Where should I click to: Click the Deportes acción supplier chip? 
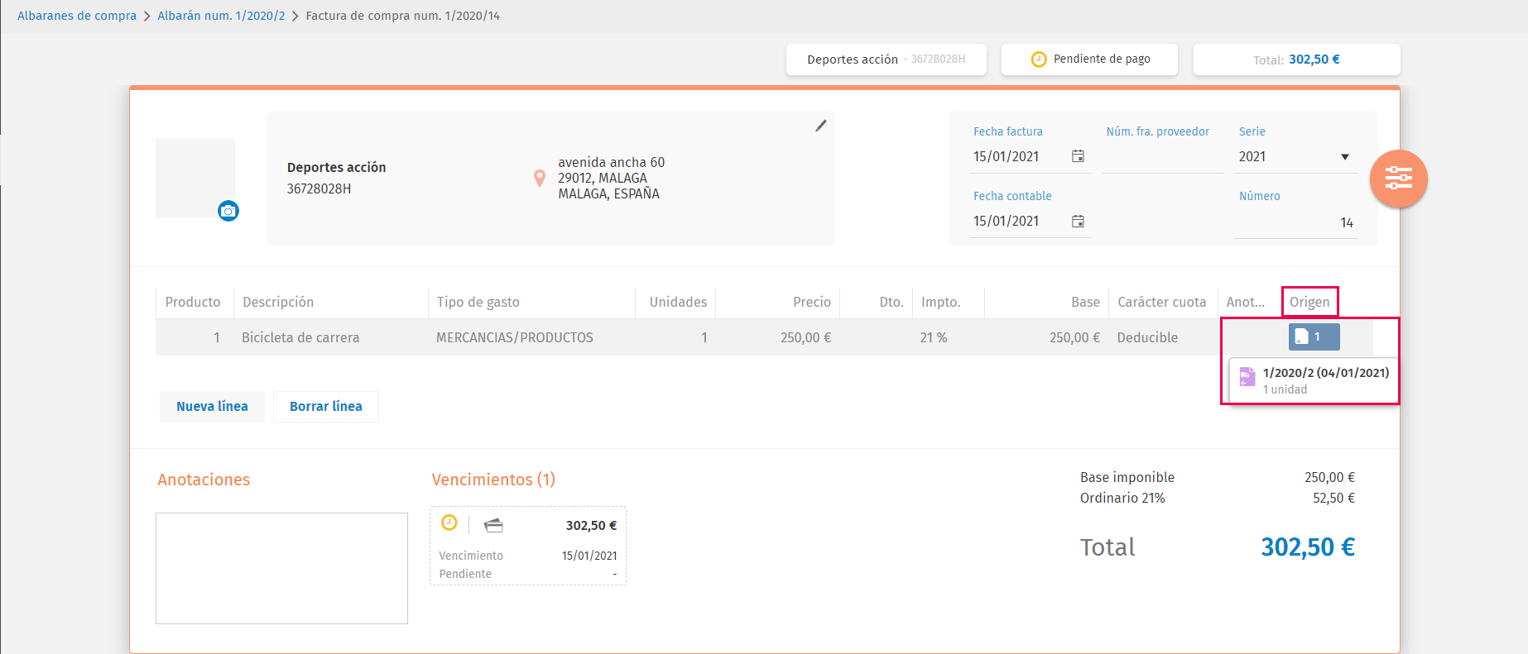(887, 60)
